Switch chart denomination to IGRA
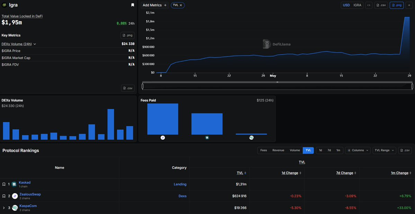This screenshot has height=214, width=415. click(357, 5)
